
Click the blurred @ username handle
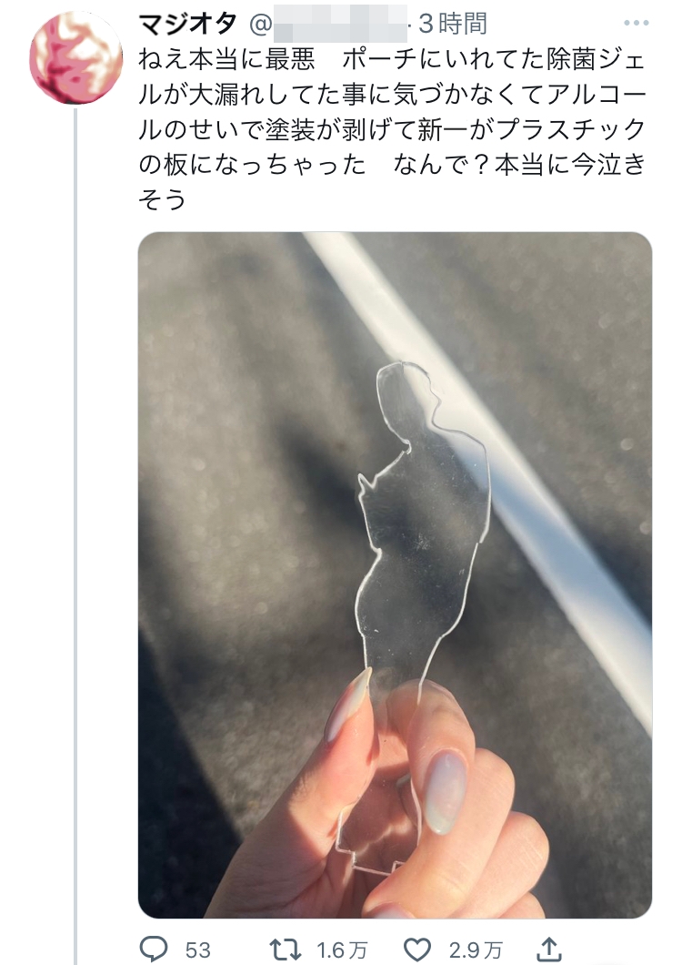coord(329,24)
